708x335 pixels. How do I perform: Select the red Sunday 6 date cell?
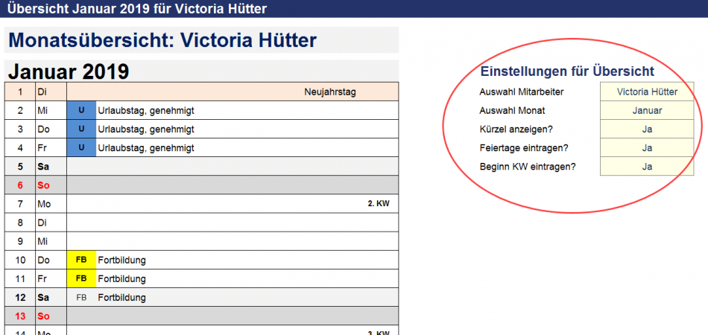click(19, 185)
